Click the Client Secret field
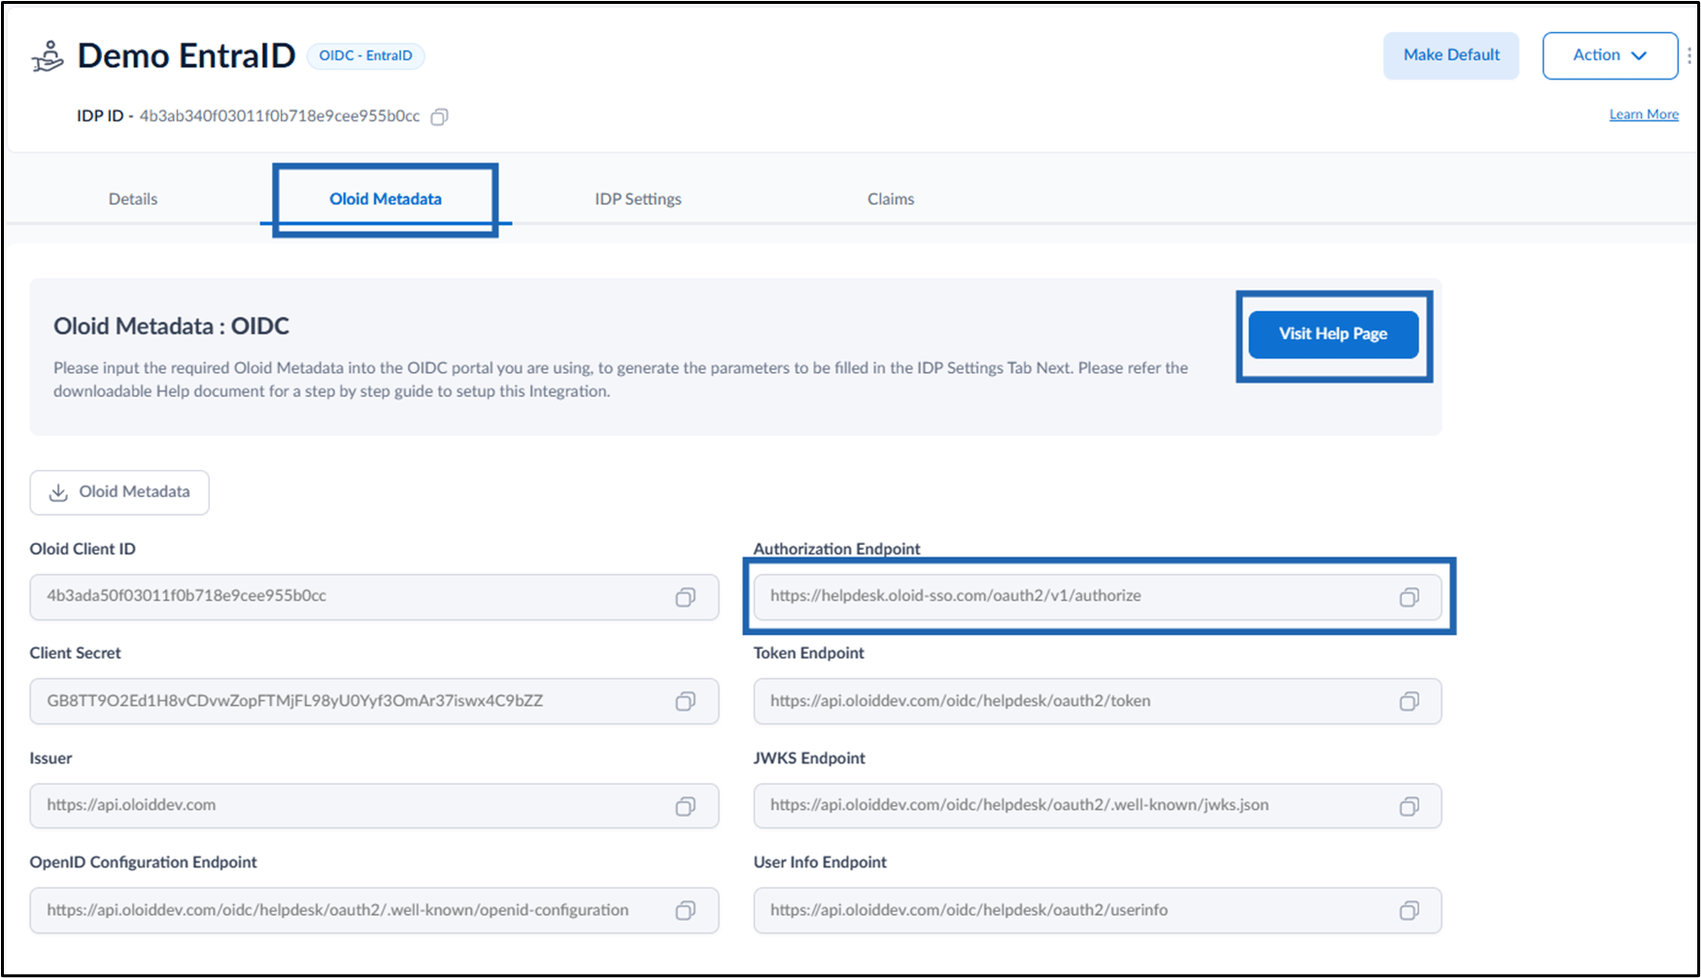 374,701
